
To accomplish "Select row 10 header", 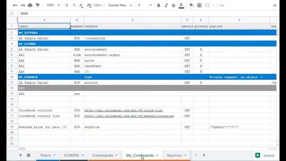I will coord(12,77).
